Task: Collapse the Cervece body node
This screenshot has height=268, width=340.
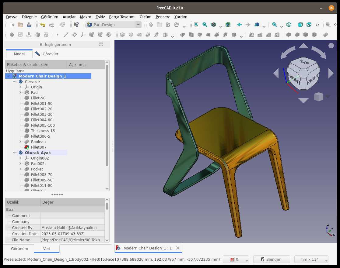Action: point(14,82)
